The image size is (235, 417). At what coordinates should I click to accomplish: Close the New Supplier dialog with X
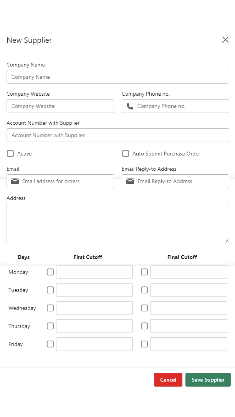point(225,40)
